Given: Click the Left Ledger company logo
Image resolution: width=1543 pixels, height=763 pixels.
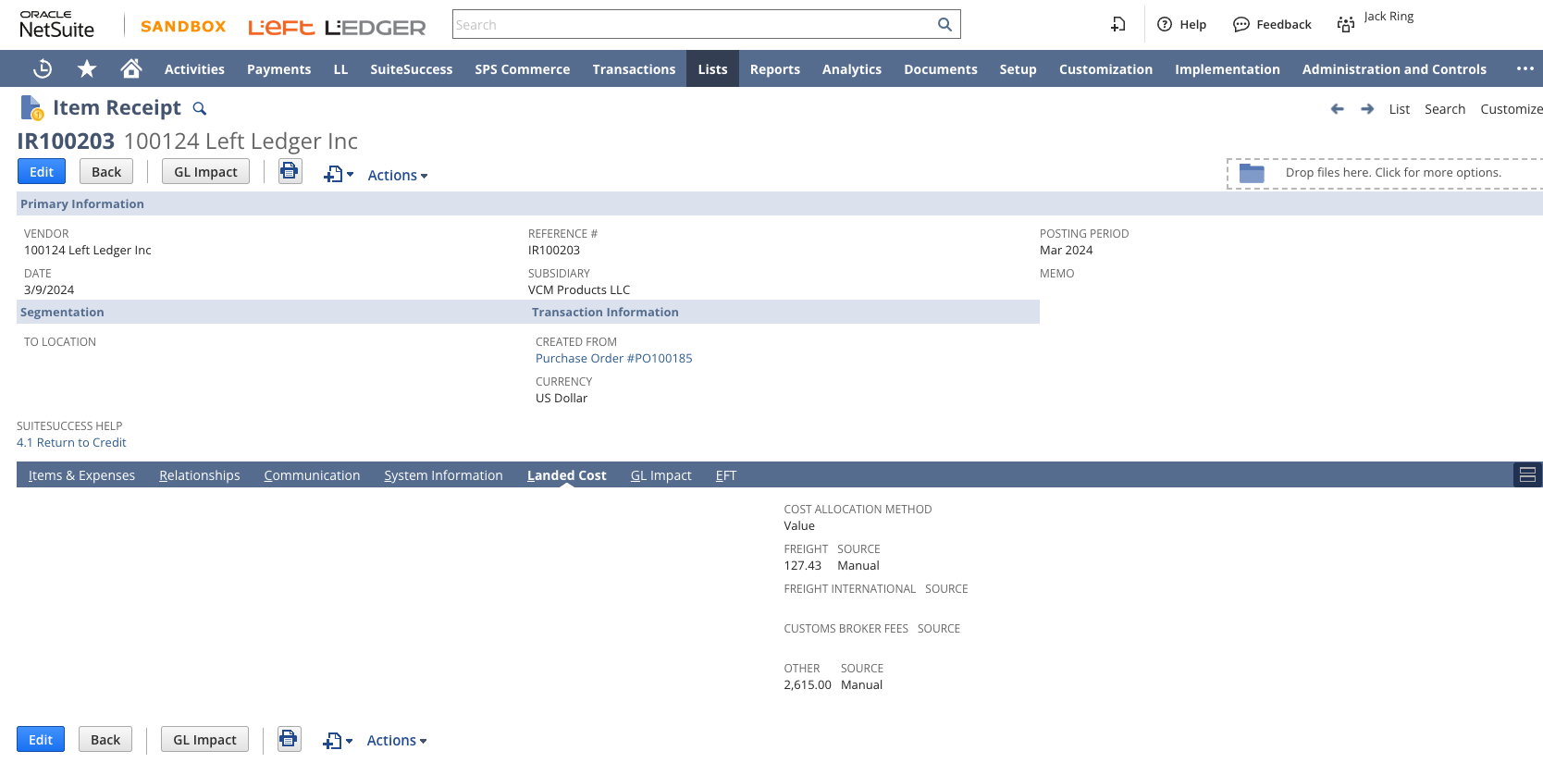Looking at the screenshot, I should click(x=337, y=27).
